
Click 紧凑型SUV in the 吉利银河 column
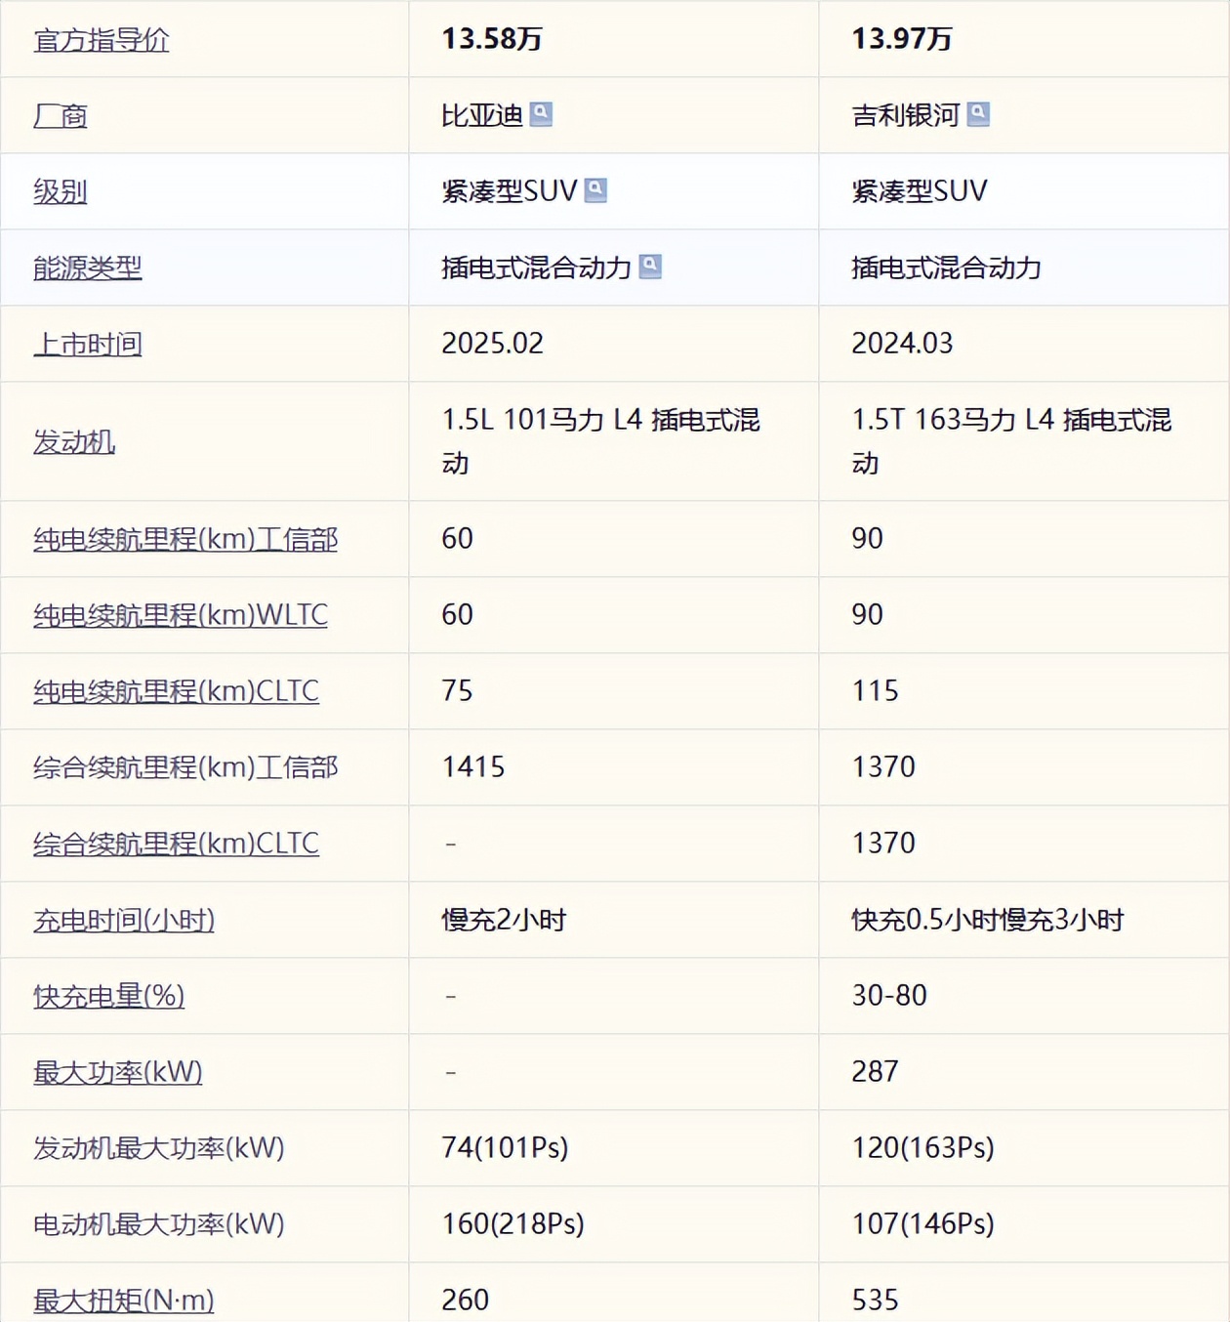(x=920, y=191)
